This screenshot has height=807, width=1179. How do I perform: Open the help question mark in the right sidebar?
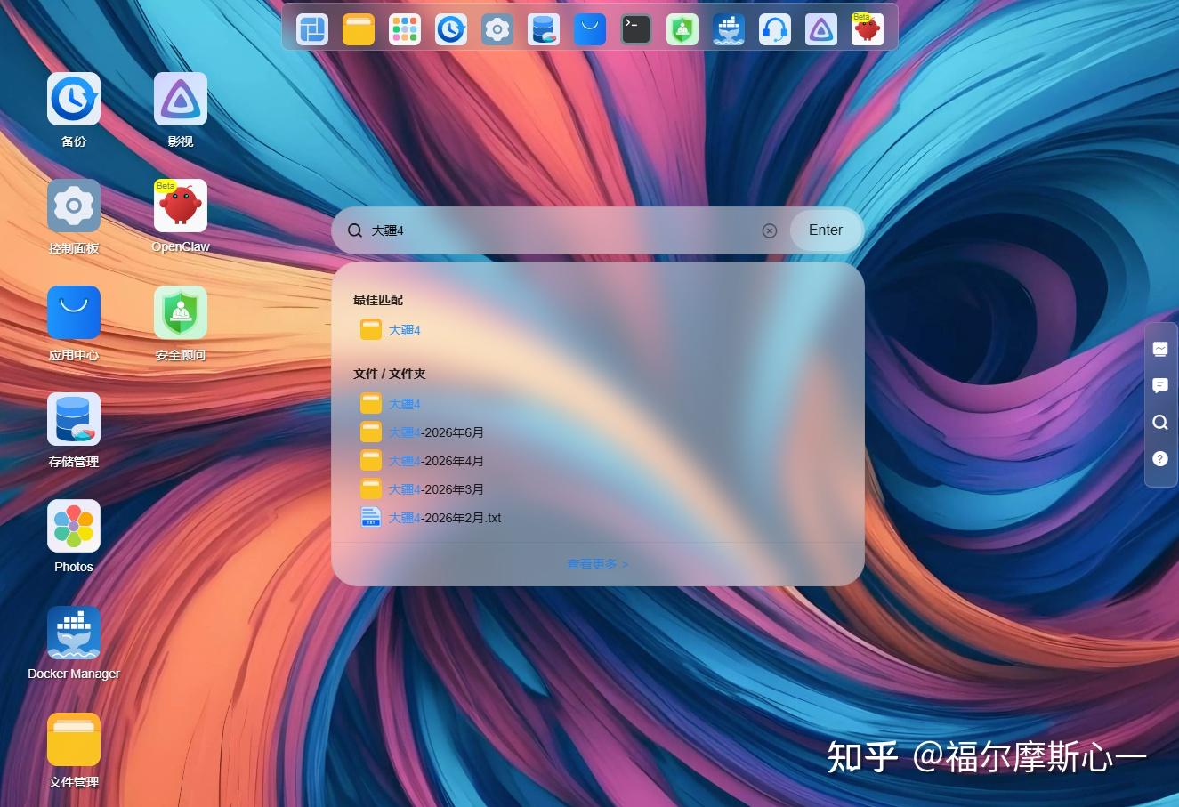tap(1160, 459)
